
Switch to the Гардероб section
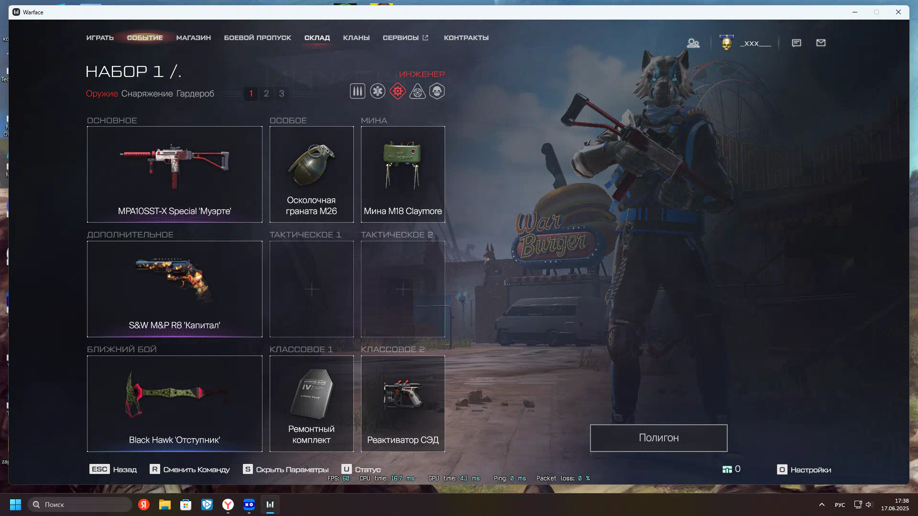click(195, 94)
